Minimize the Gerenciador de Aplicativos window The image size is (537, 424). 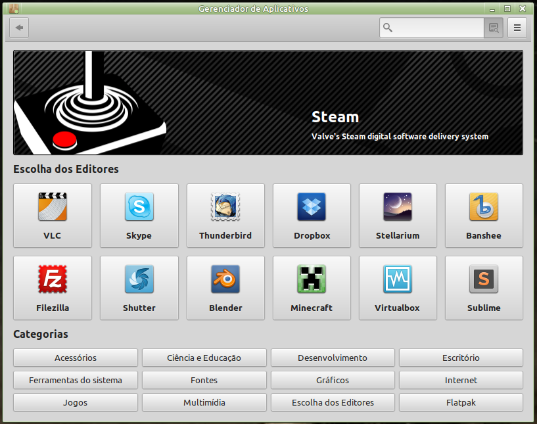coord(492,9)
